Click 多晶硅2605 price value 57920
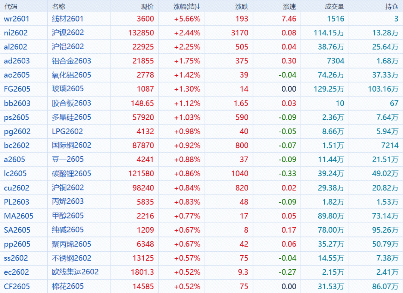The width and height of the screenshot is (403, 293). [x=143, y=117]
